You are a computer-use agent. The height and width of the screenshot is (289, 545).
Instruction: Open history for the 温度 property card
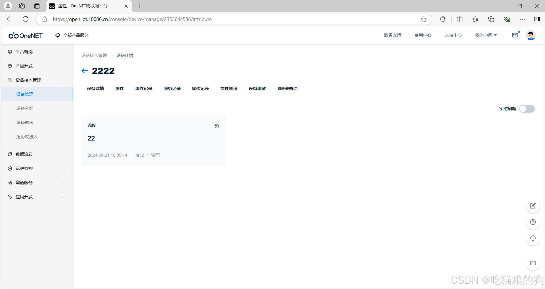(x=217, y=126)
